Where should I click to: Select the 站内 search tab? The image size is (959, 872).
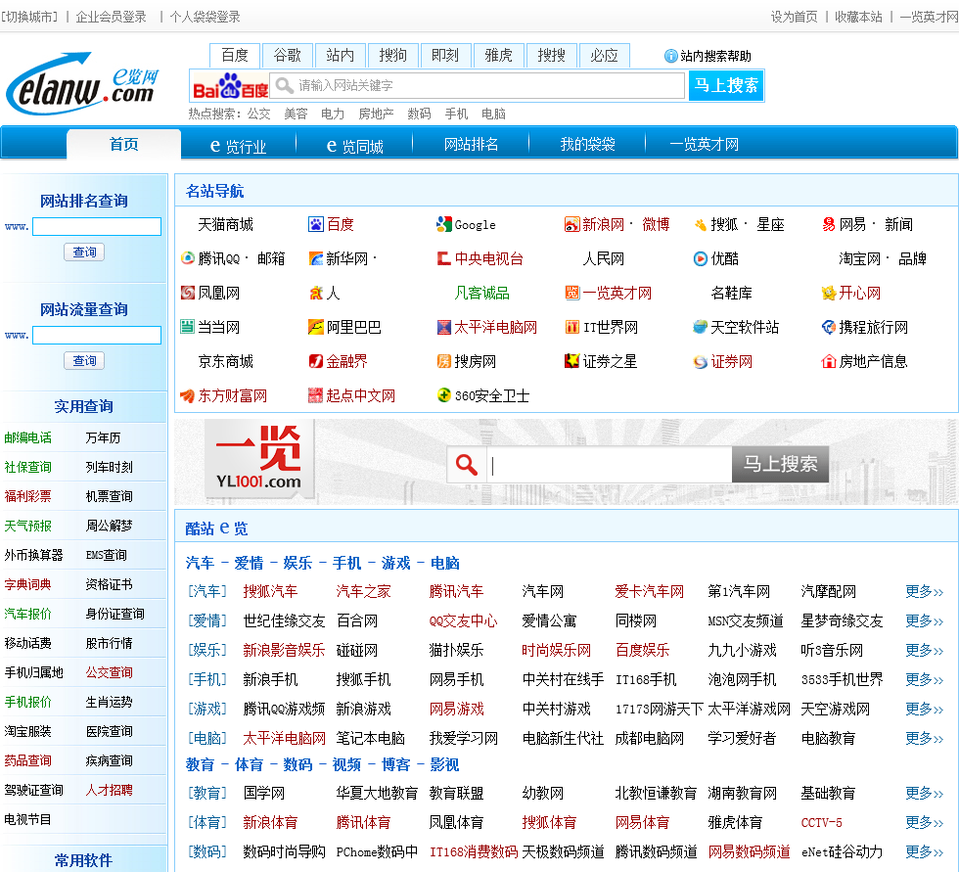[341, 55]
